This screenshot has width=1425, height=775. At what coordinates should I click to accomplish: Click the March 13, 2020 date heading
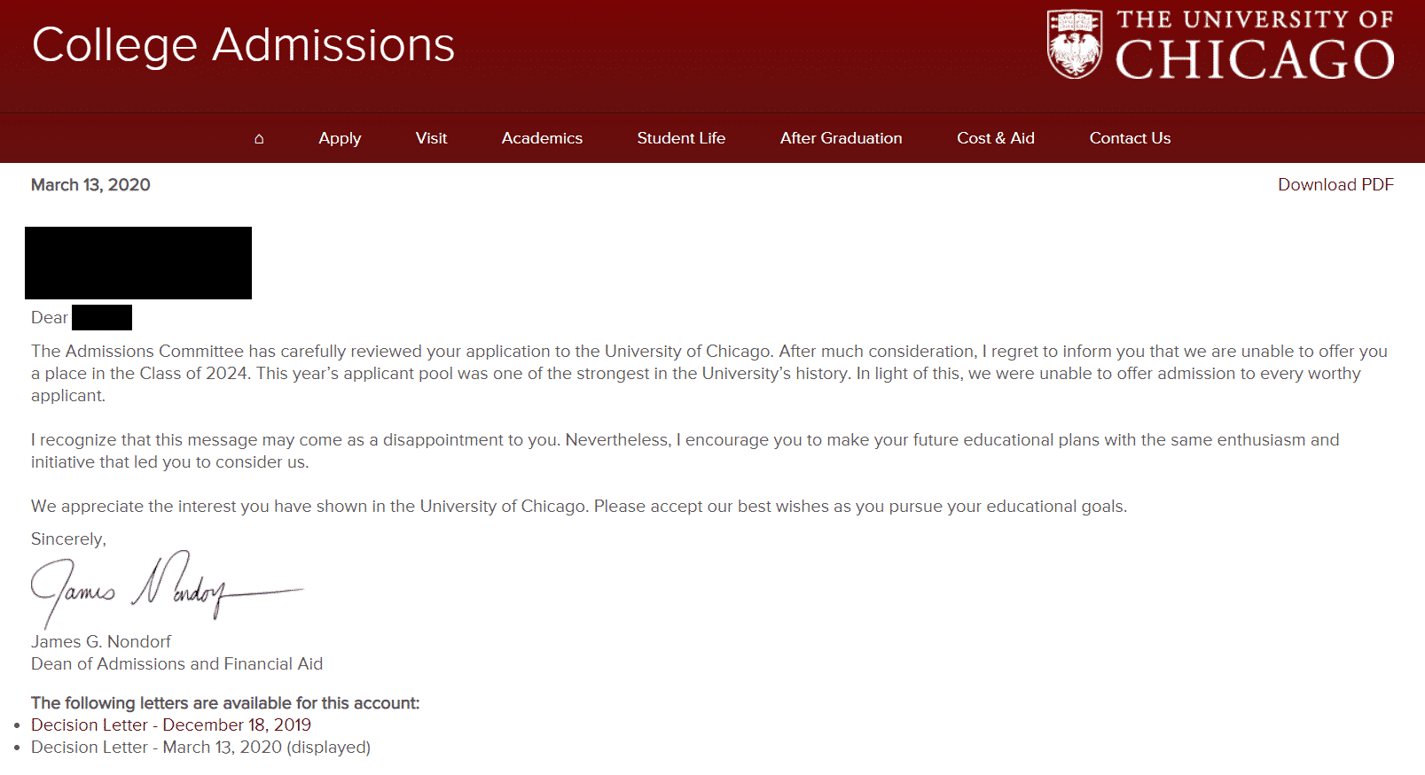(x=90, y=184)
